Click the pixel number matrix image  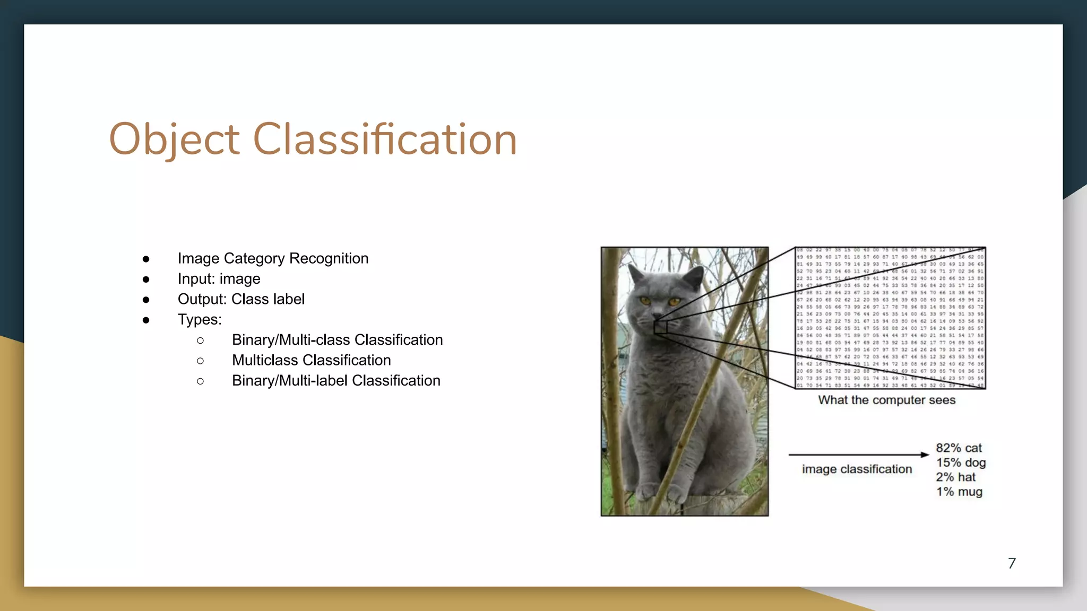pos(890,318)
